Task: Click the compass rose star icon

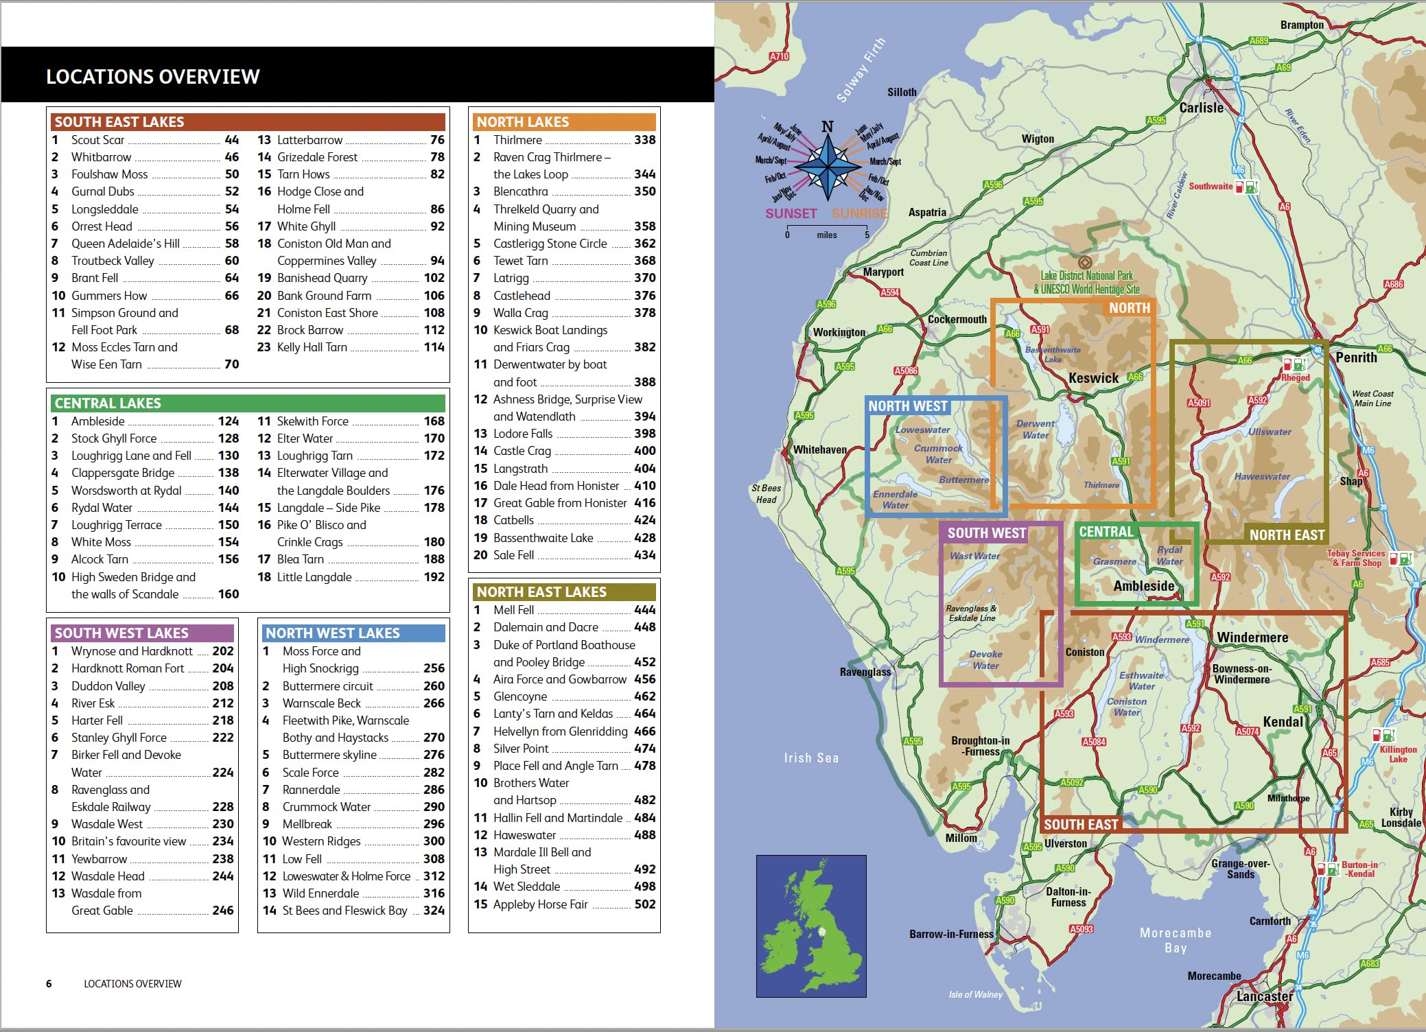Action: point(828,166)
